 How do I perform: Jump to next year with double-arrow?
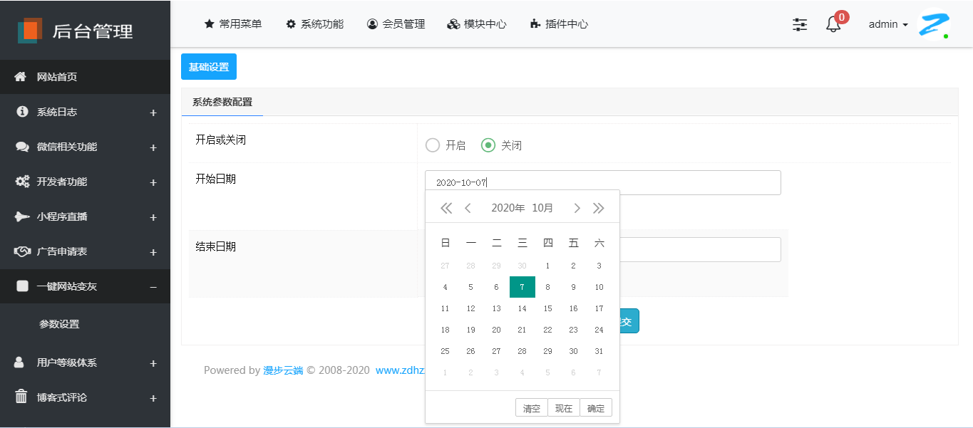pyautogui.click(x=599, y=208)
